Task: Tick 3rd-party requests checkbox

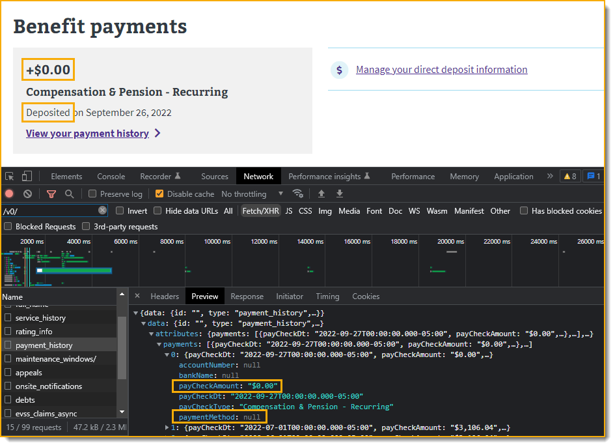Action: click(x=86, y=227)
